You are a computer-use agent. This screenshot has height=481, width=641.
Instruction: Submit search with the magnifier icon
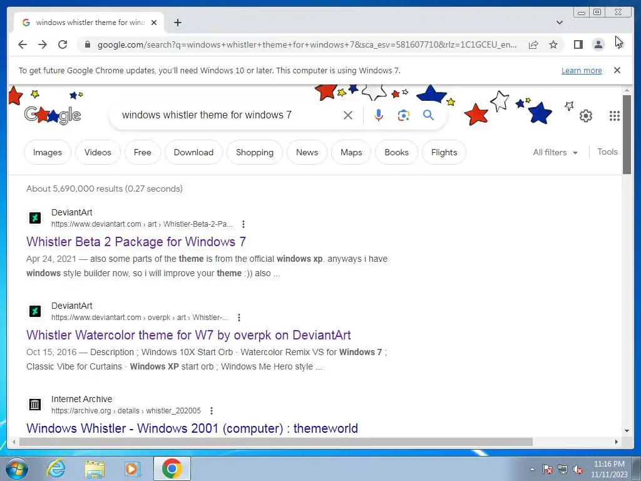428,115
